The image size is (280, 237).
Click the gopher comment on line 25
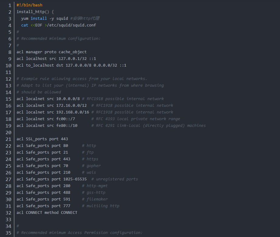point(91,166)
